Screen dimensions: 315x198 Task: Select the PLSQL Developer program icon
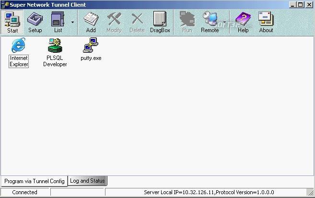[55, 52]
